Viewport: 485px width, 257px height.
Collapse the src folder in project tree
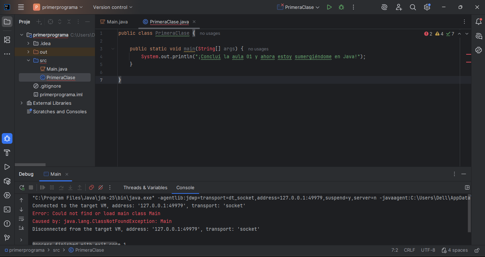tap(28, 60)
